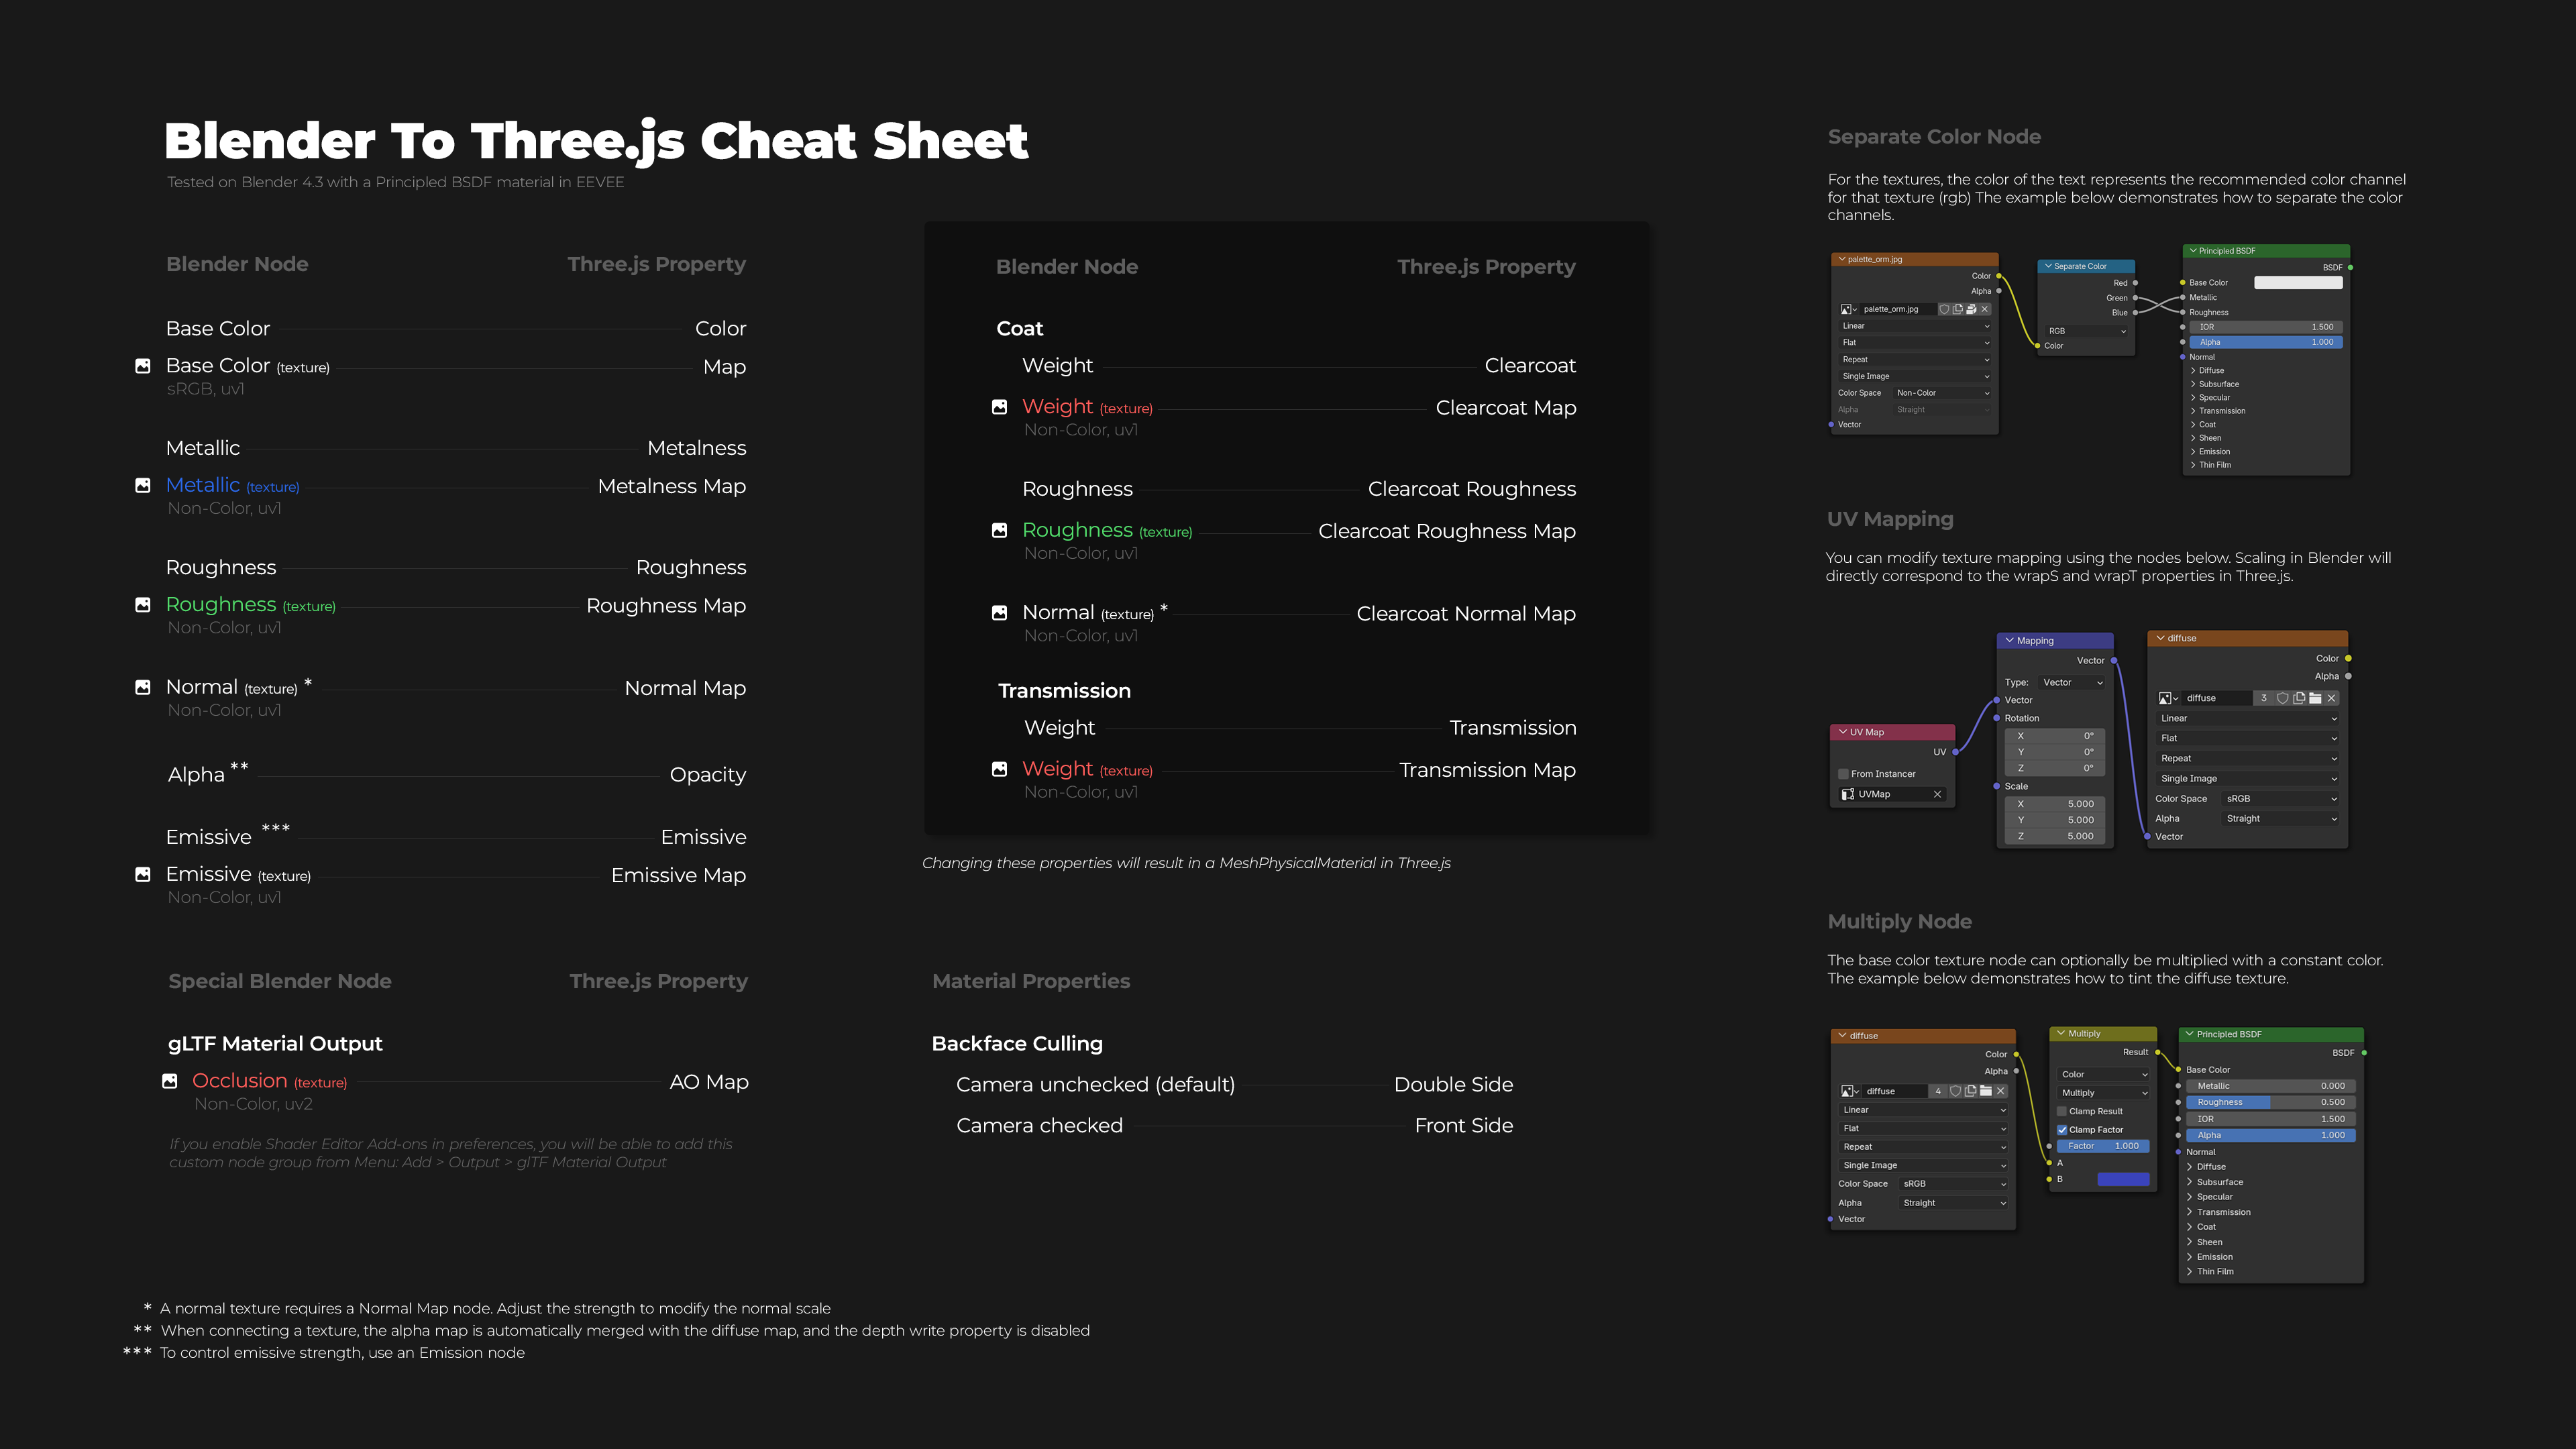
Task: Unlink palette_orm.jpg with its X icon
Action: [1985, 309]
